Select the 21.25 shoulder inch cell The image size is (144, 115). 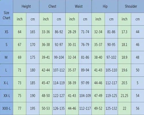tap(124, 96)
